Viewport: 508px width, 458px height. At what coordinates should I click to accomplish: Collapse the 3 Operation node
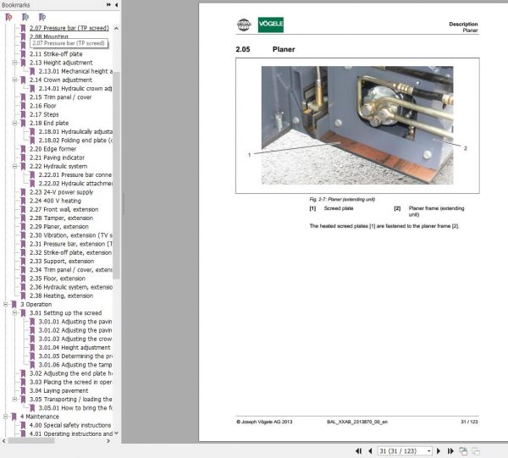click(x=6, y=304)
